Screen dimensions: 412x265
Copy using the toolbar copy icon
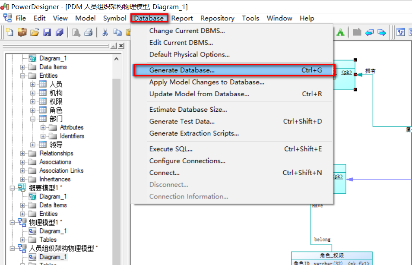tap(117, 32)
